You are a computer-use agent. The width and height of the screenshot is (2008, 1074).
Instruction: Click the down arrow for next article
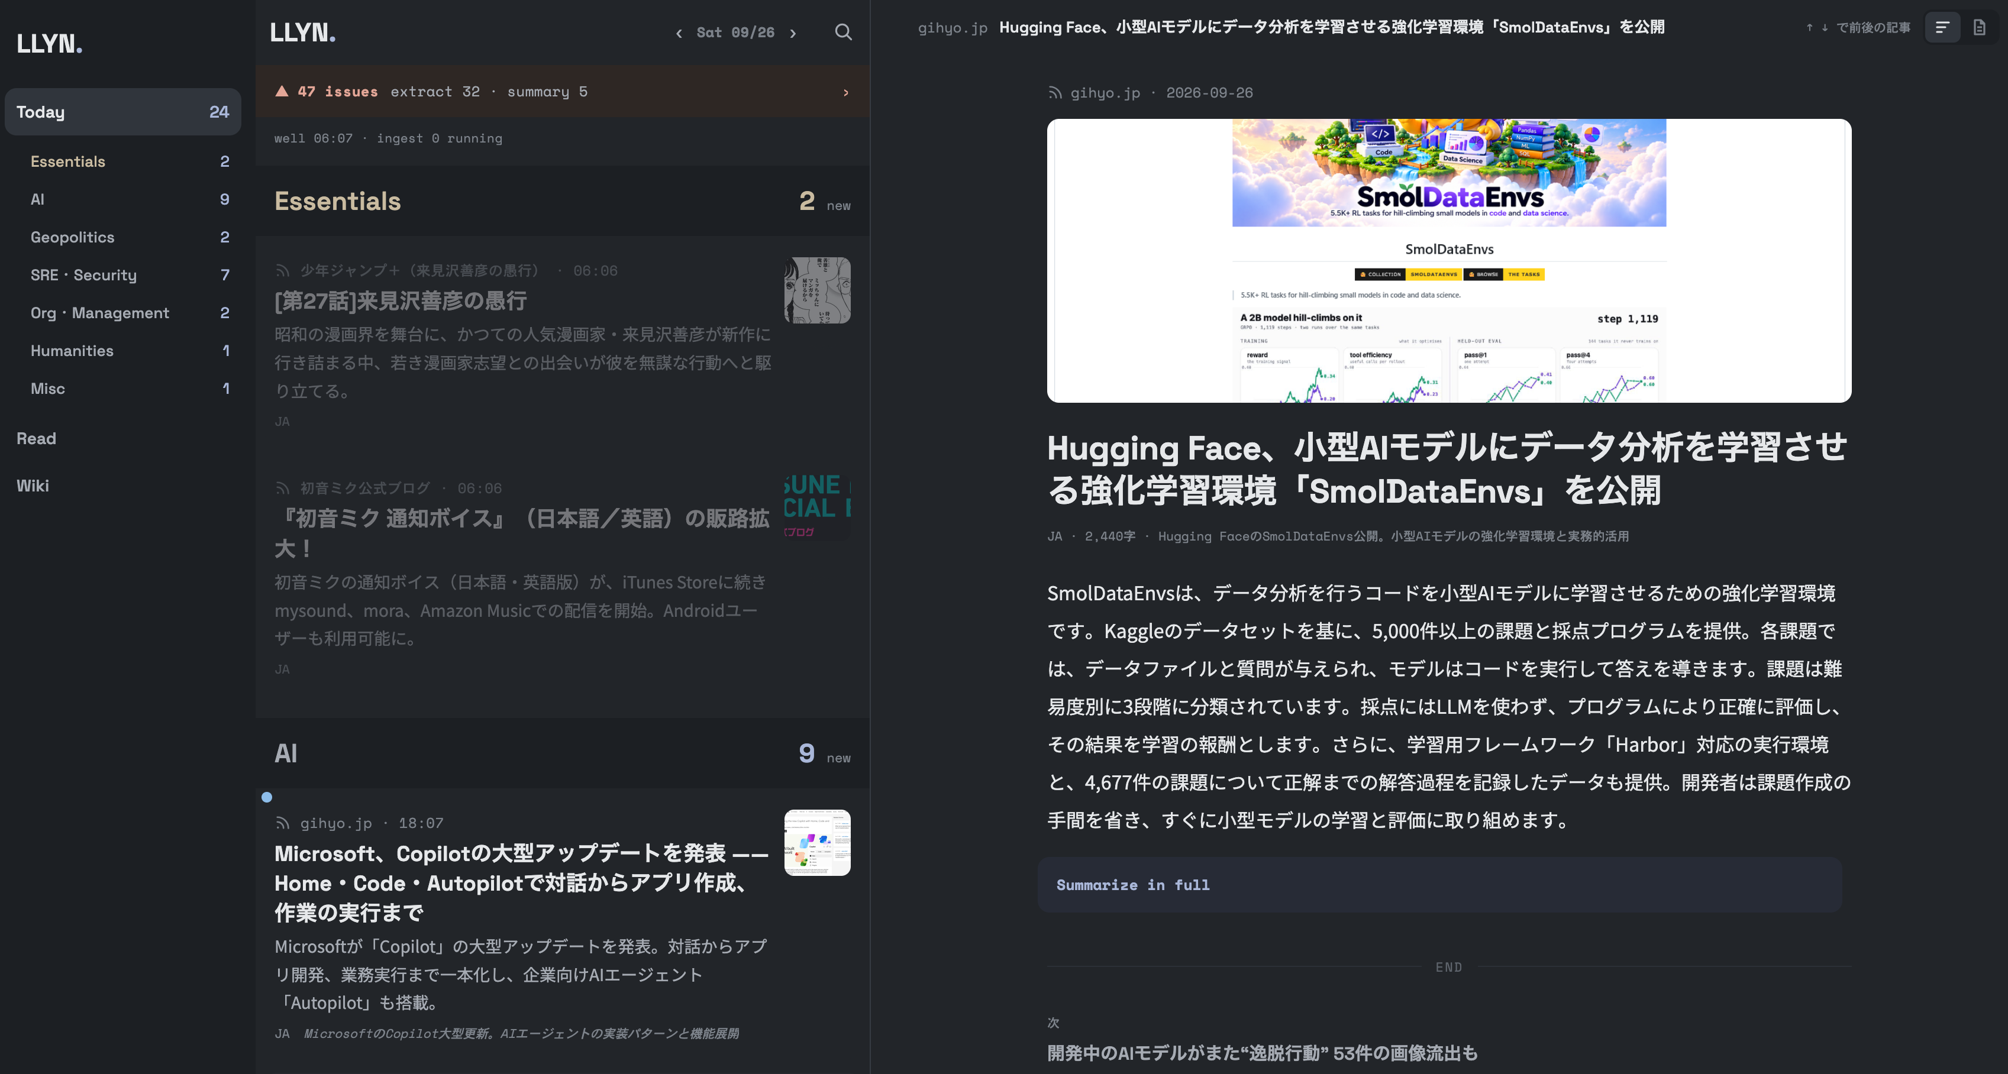point(1824,27)
